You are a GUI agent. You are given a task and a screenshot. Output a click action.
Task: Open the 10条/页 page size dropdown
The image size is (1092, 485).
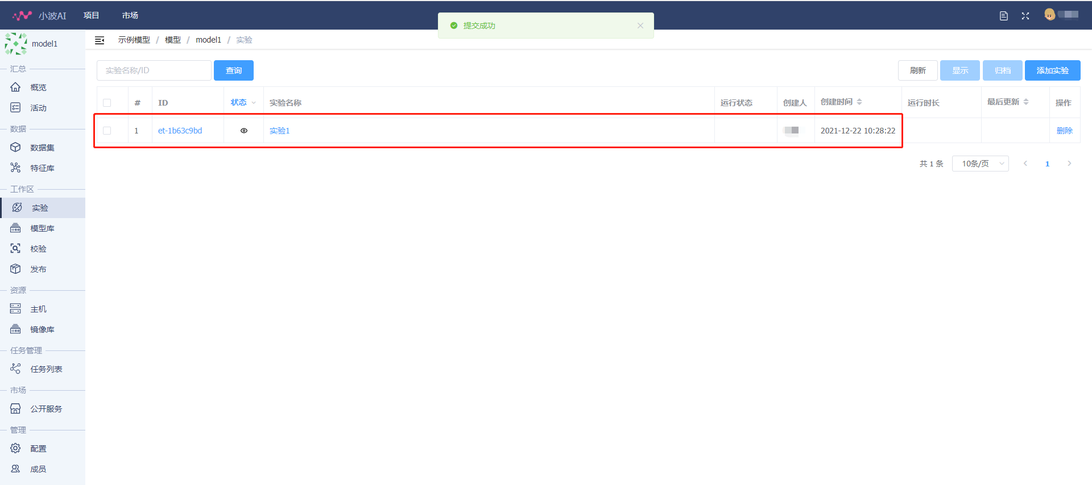point(981,164)
